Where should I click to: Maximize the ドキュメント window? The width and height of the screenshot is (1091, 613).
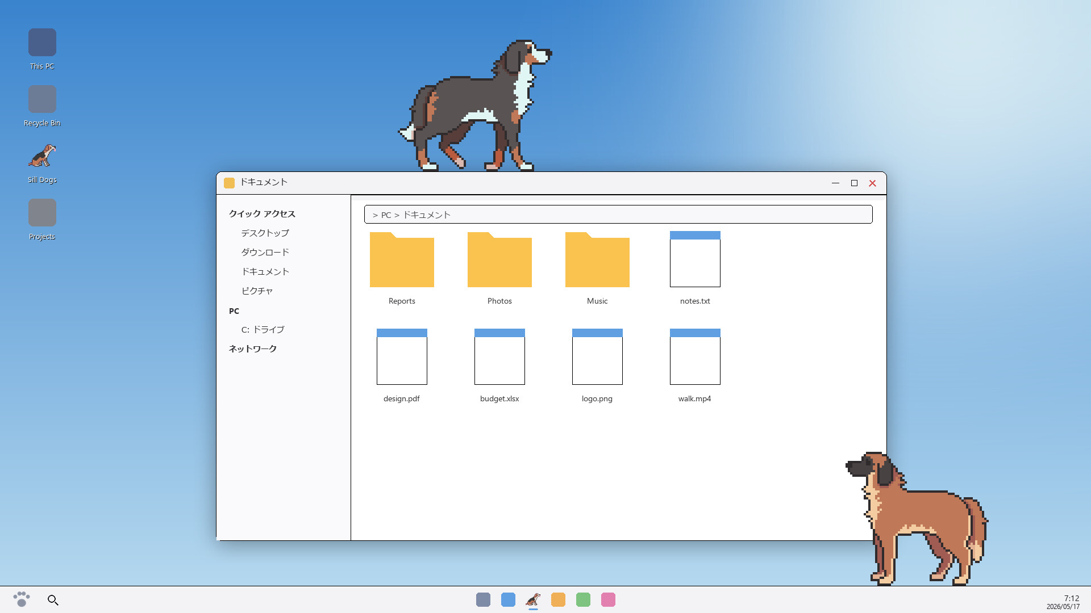pos(854,183)
